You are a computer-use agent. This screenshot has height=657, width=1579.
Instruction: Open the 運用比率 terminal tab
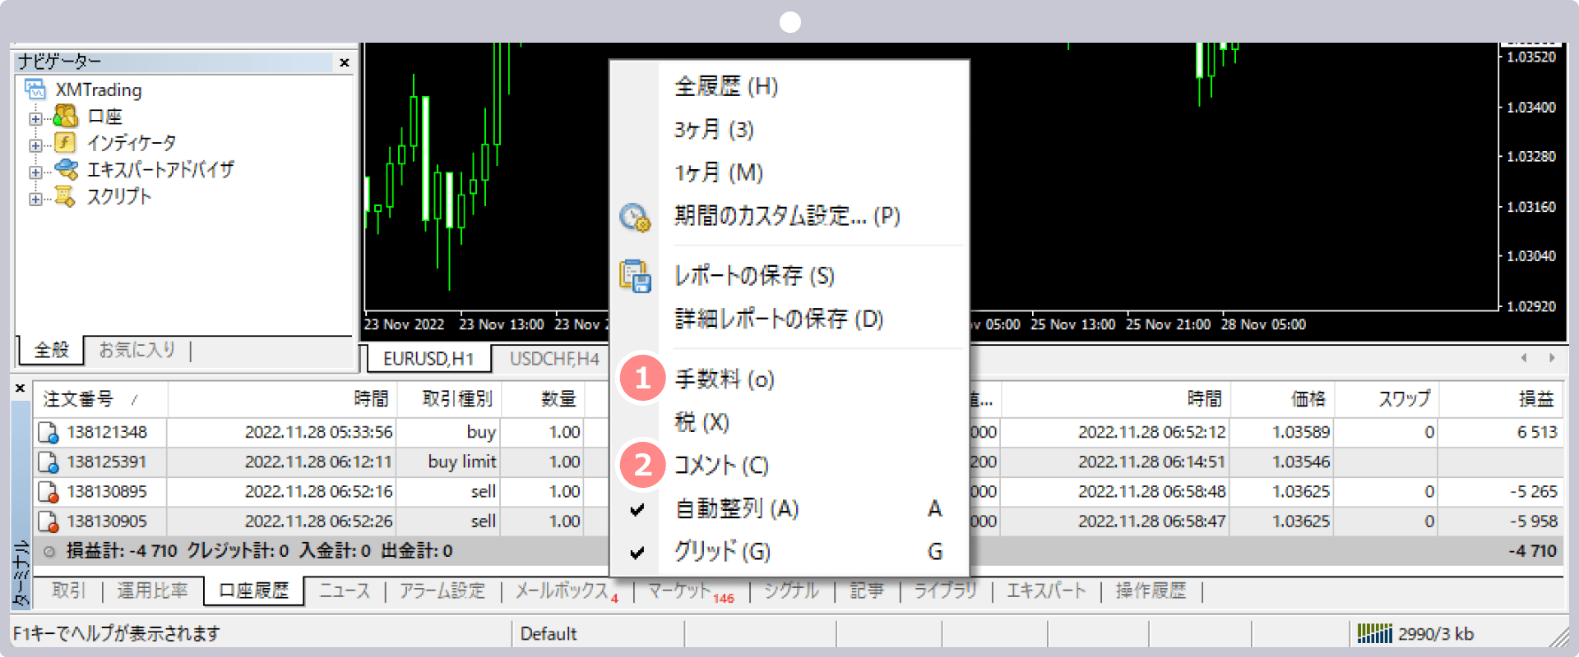click(x=152, y=590)
